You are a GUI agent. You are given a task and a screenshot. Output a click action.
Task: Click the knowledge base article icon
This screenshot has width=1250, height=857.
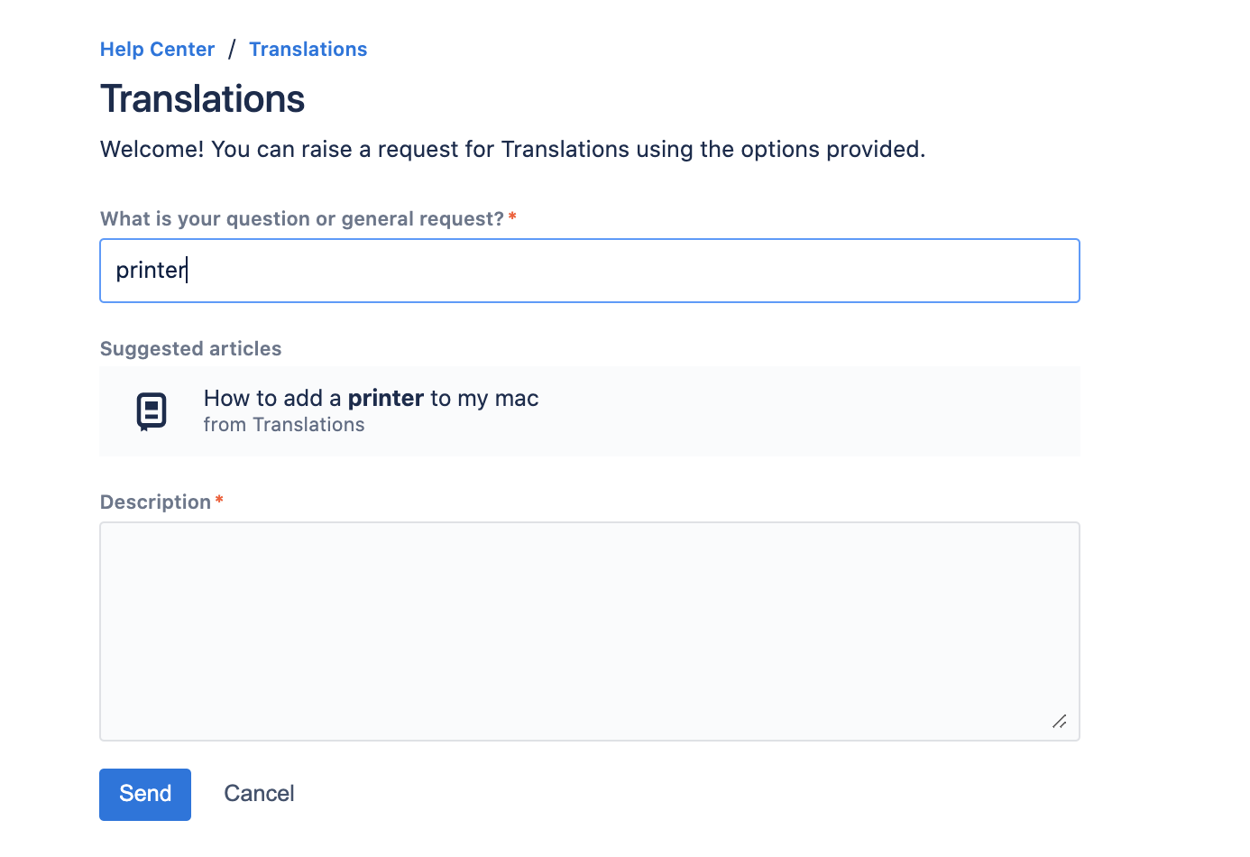[152, 411]
